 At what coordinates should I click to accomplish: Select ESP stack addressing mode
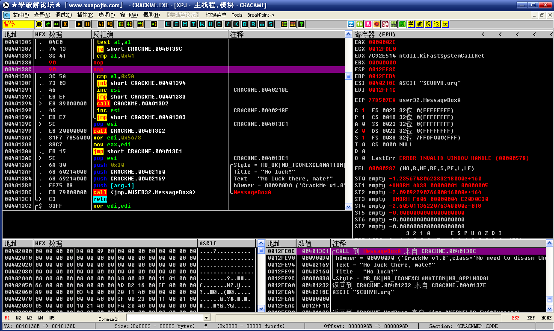516,318
